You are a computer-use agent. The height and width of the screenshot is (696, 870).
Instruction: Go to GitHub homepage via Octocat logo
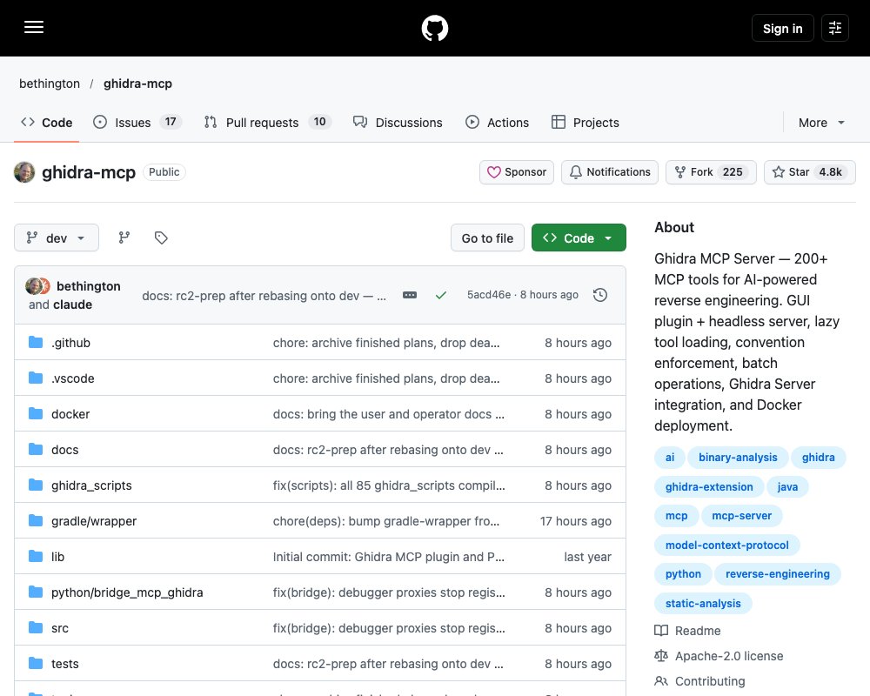click(x=434, y=28)
